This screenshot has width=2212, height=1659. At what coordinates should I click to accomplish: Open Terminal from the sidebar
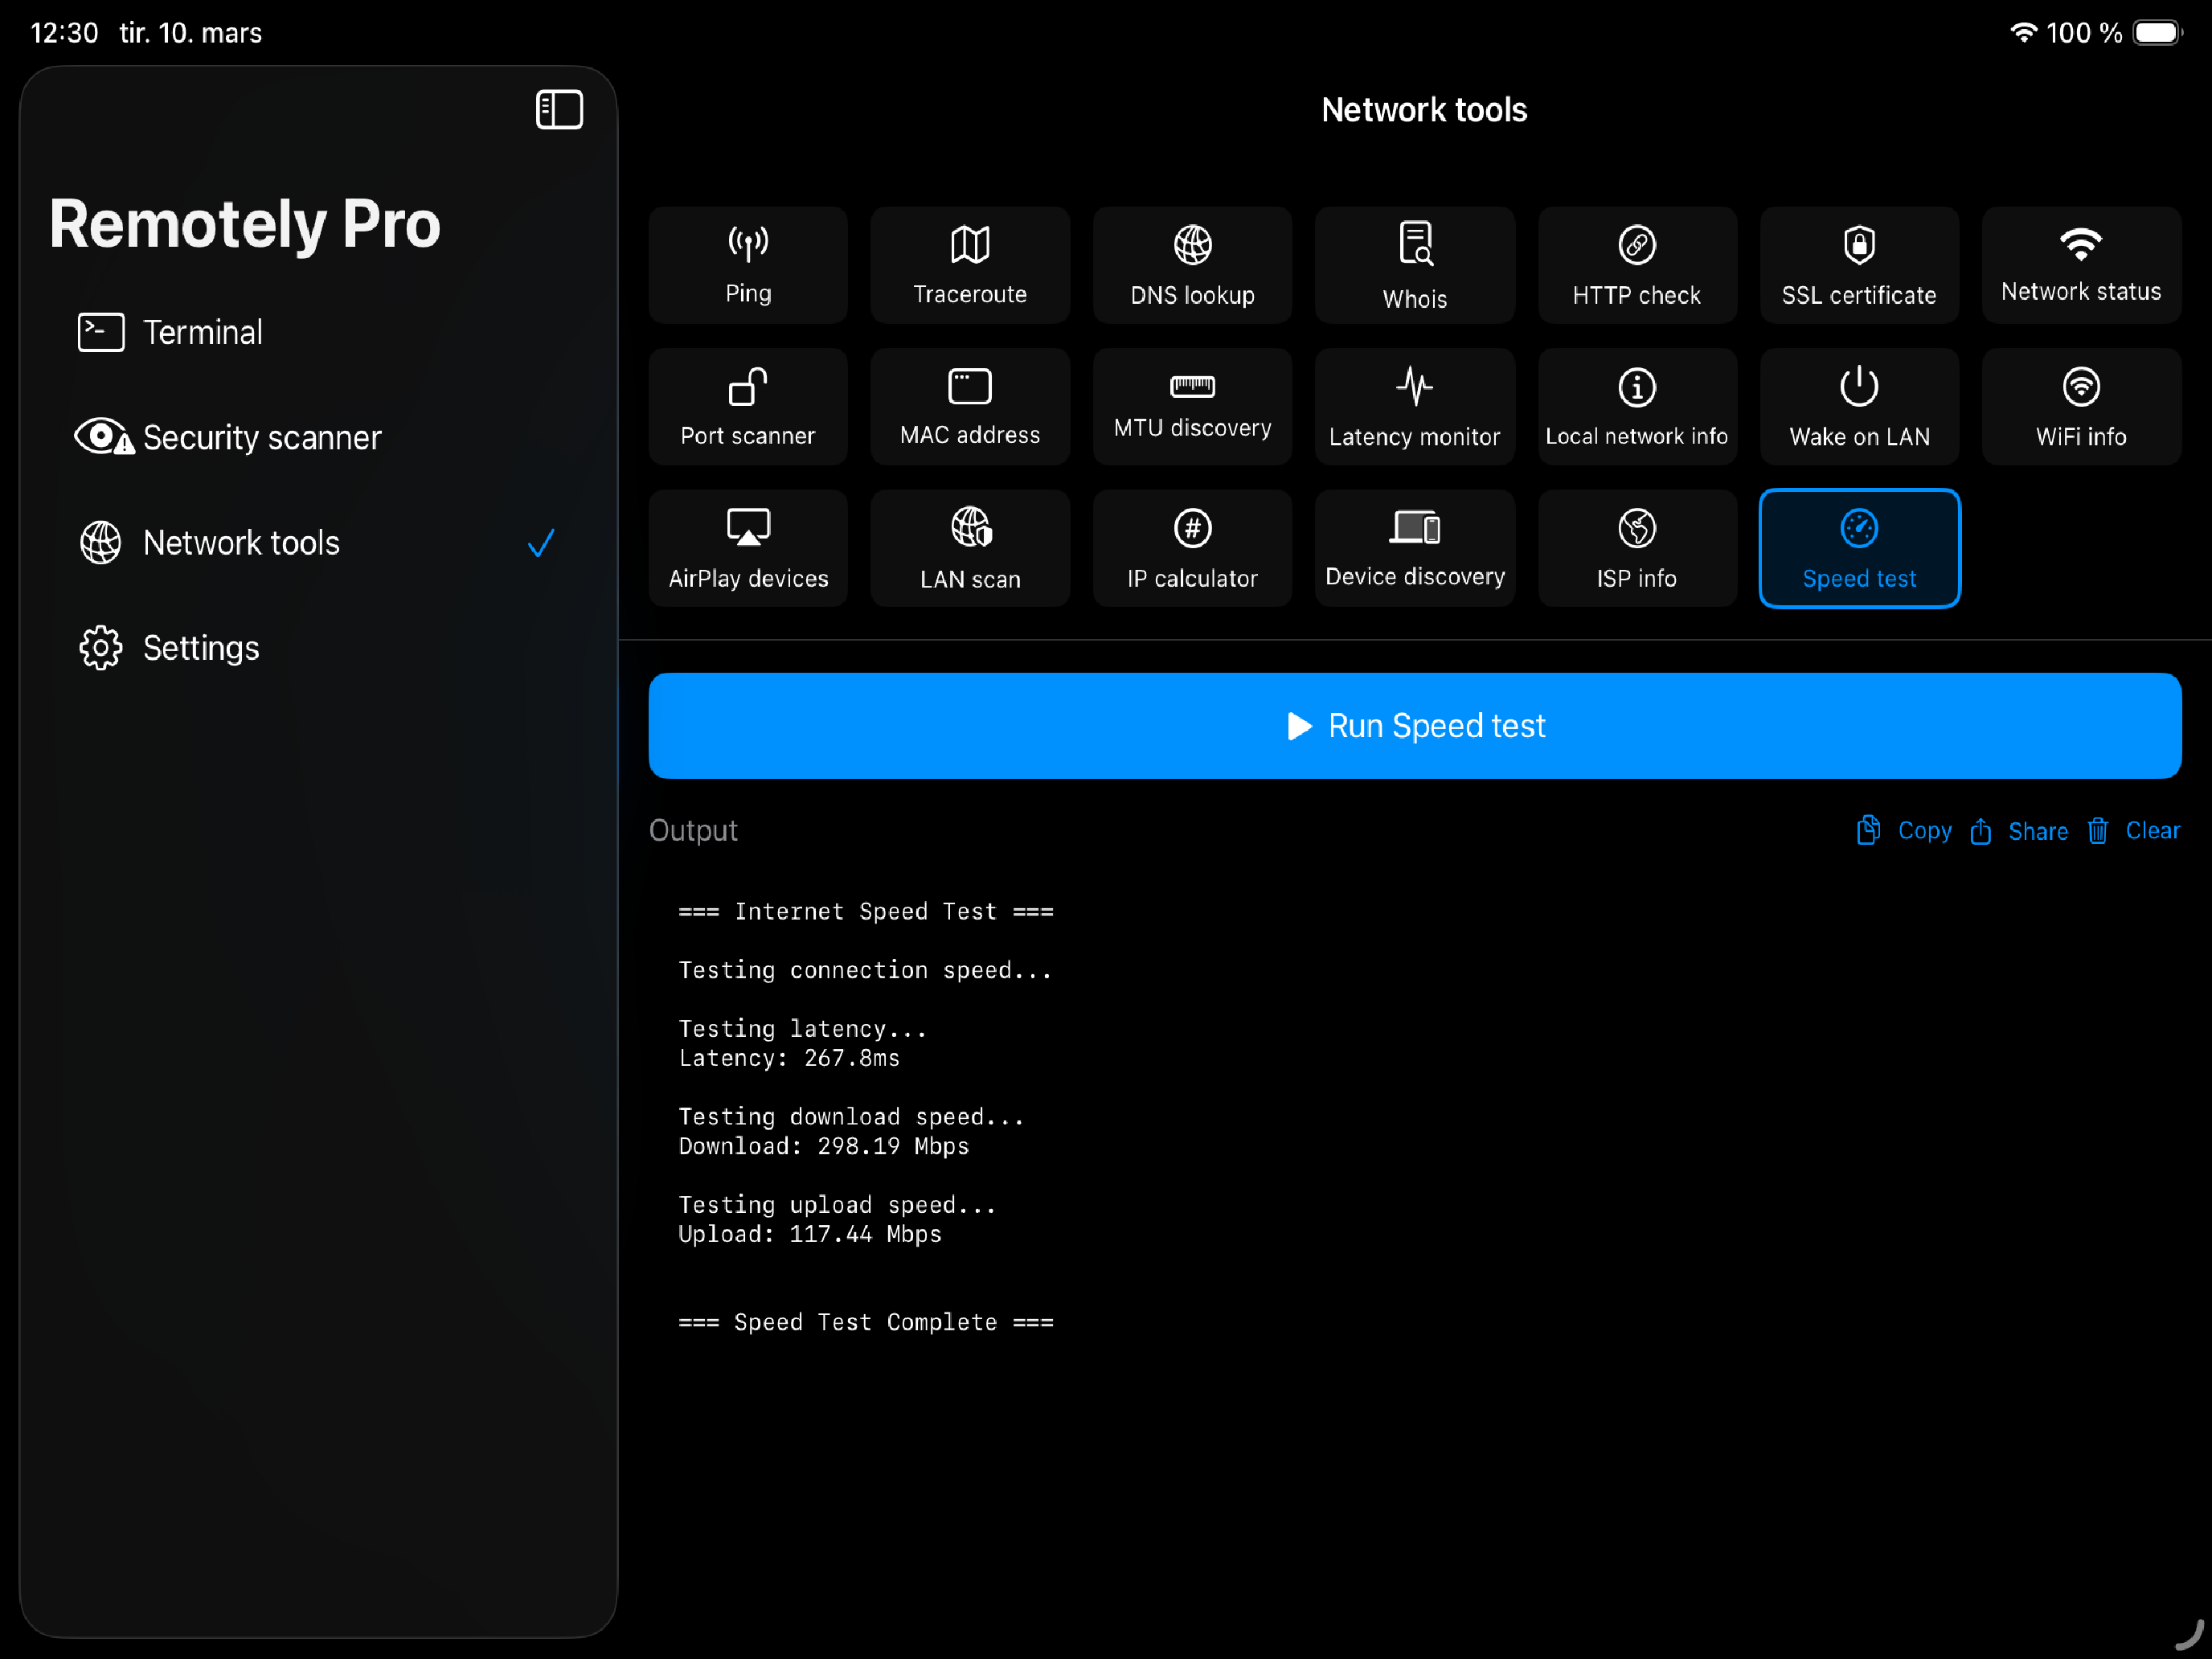(318, 332)
